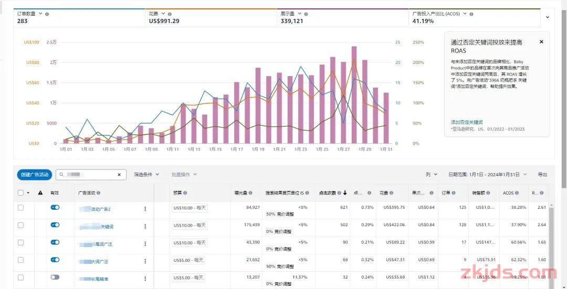567x289 pixels.
Task: Change the ACOS metric via dropdown arrow
Action: click(465, 13)
